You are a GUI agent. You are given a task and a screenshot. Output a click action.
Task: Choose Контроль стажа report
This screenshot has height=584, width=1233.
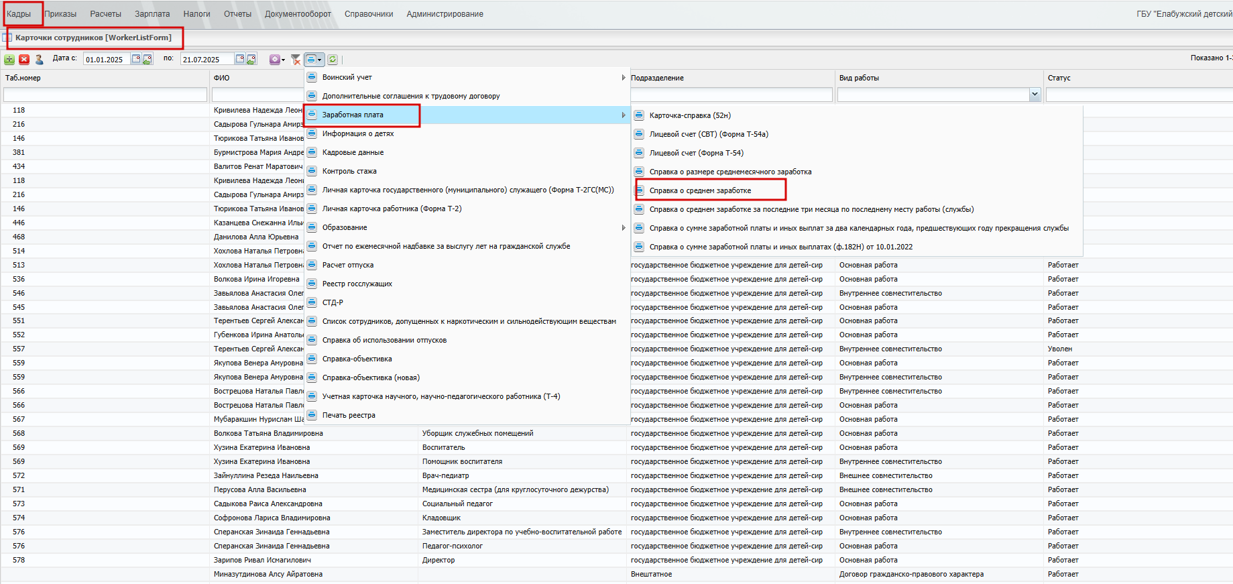tap(467, 171)
